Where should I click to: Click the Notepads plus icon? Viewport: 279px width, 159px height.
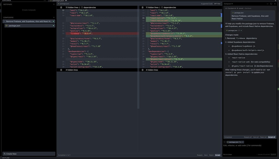[54, 4]
